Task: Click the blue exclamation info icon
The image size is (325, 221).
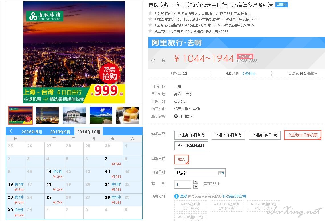Action: [x=176, y=196]
